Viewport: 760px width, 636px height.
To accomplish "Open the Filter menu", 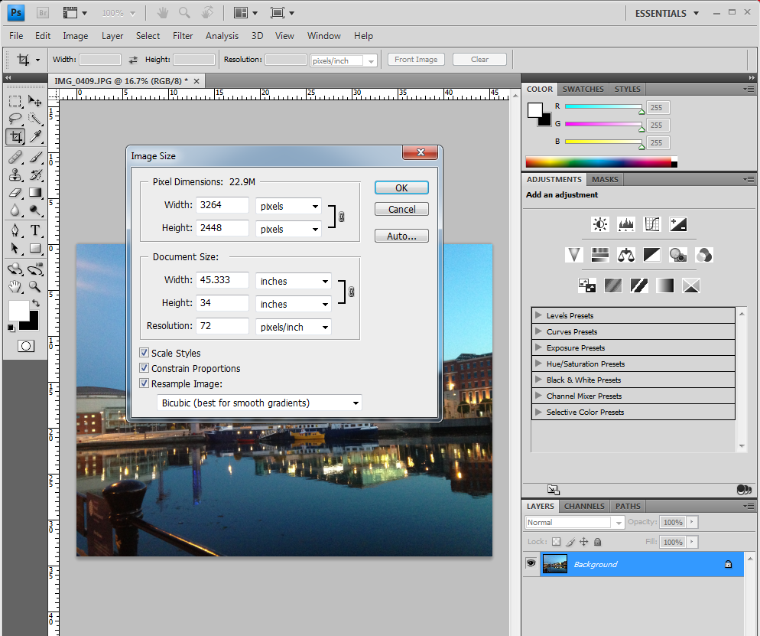I will point(183,36).
